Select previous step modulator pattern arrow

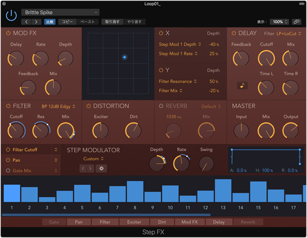pos(83,168)
